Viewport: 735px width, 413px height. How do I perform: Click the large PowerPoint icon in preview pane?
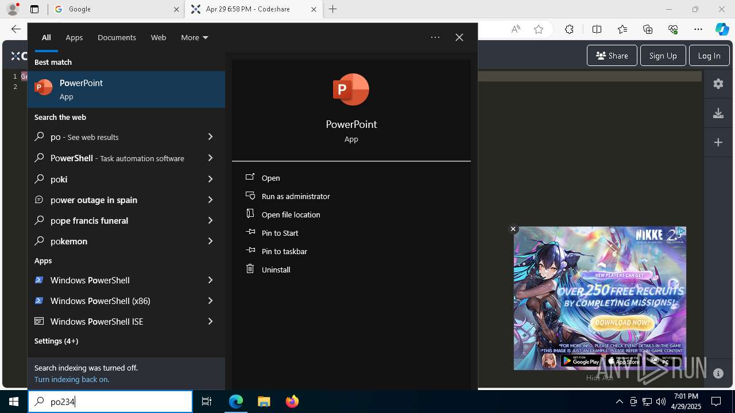(351, 89)
